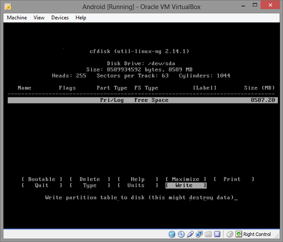Click the Size (MB) column header
Image resolution: width=283 pixels, height=242 pixels.
(x=259, y=88)
